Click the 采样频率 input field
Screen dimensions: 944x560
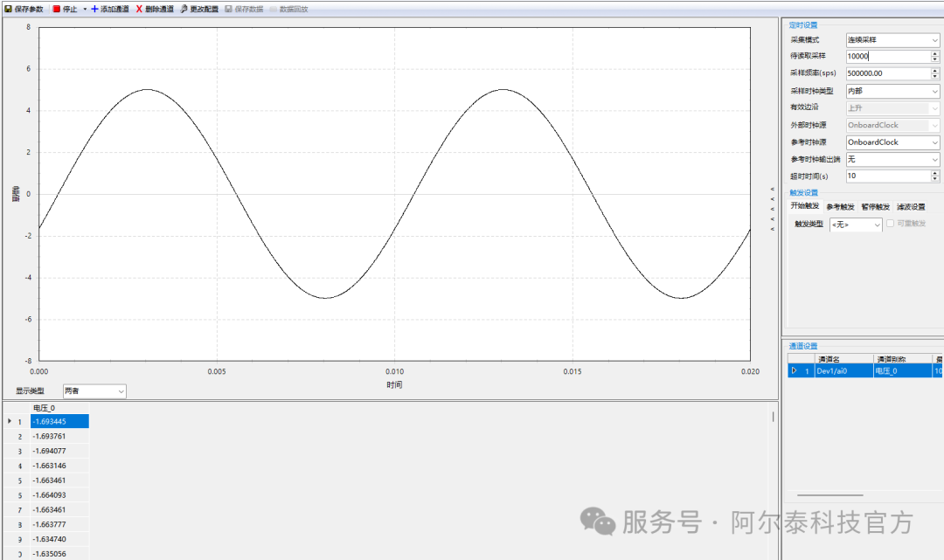pyautogui.click(x=886, y=73)
